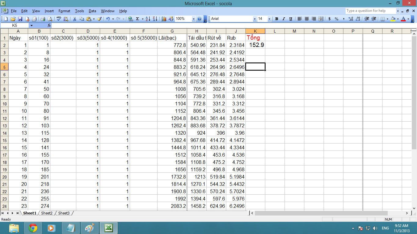The width and height of the screenshot is (417, 234).
Task: Open the Chart Wizard
Action: (x=164, y=19)
